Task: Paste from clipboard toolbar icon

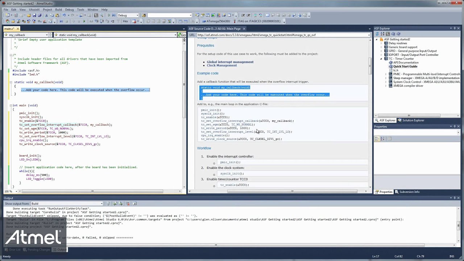Action: (57, 15)
